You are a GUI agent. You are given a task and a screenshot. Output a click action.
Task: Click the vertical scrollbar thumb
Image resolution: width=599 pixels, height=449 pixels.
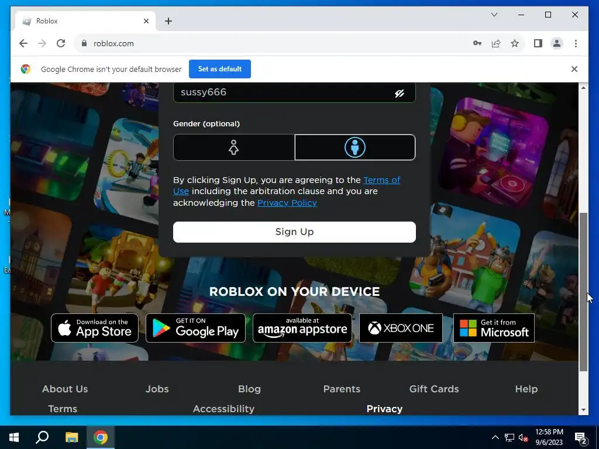583,292
